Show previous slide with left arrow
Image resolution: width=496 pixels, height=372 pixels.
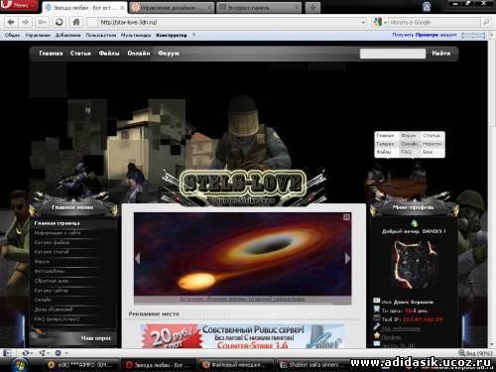(x=138, y=258)
